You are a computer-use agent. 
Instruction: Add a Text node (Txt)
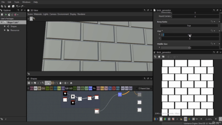pyautogui.click(x=106, y=89)
